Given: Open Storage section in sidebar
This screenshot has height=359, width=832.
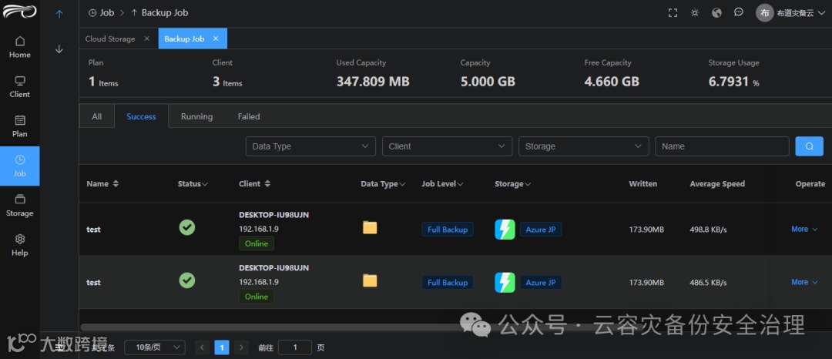Looking at the screenshot, I should [19, 206].
